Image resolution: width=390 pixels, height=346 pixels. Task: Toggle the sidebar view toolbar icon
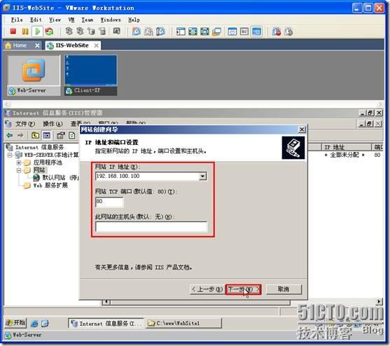pos(181,32)
